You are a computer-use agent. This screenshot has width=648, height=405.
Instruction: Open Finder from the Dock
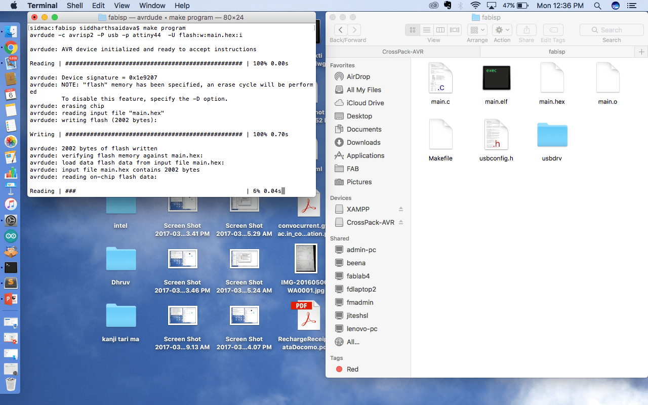coord(11,31)
